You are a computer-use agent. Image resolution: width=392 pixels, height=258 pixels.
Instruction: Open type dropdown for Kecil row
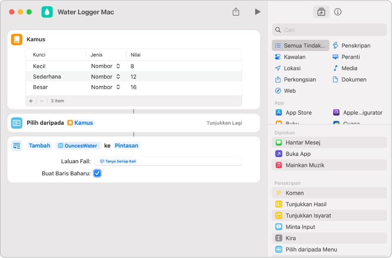click(106, 66)
